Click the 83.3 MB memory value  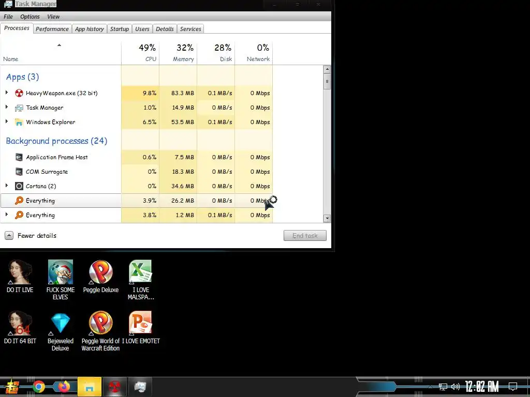coord(183,93)
